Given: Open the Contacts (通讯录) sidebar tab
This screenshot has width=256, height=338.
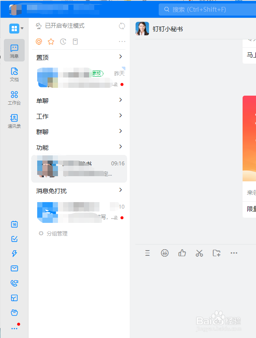Looking at the screenshot, I should (x=14, y=121).
